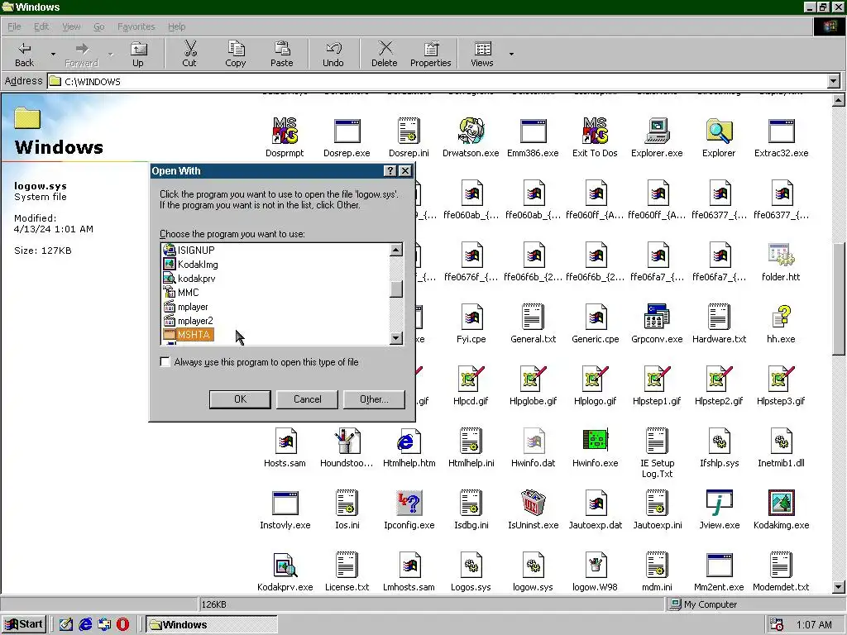The width and height of the screenshot is (847, 635).
Task: Click the dialog's question mark help button
Action: tap(390, 170)
